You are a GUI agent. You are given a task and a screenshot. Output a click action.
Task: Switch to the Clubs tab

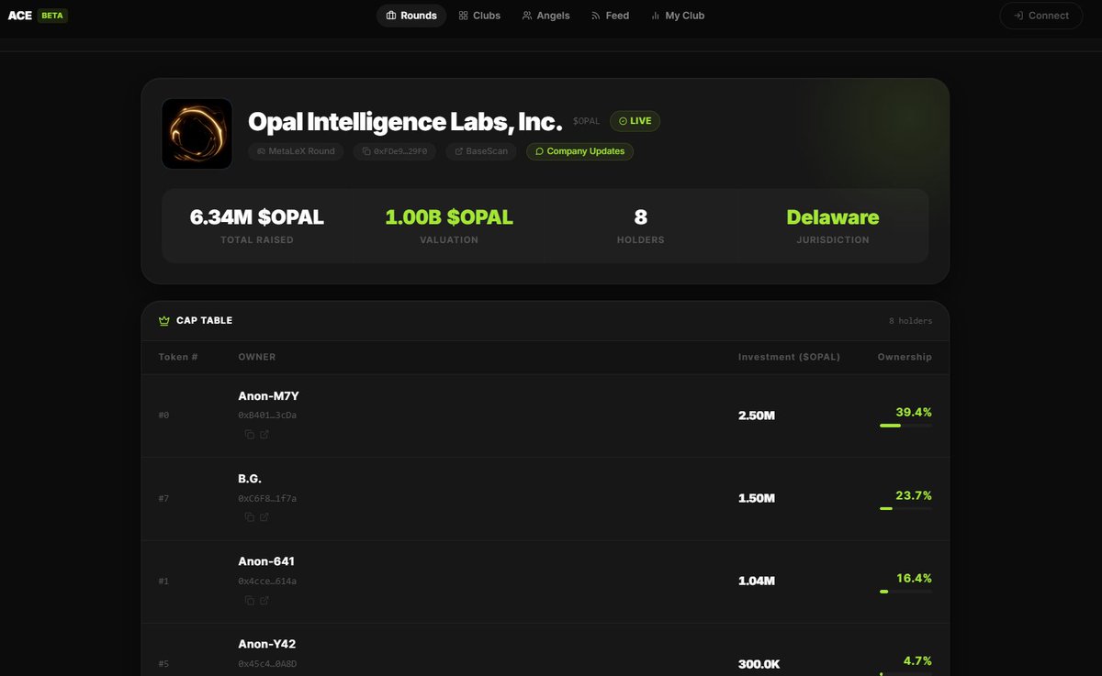coord(480,16)
